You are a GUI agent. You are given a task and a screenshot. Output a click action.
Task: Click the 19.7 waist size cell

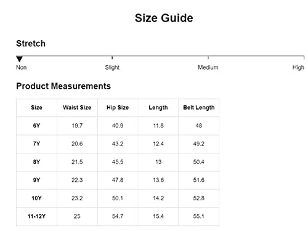pyautogui.click(x=77, y=126)
